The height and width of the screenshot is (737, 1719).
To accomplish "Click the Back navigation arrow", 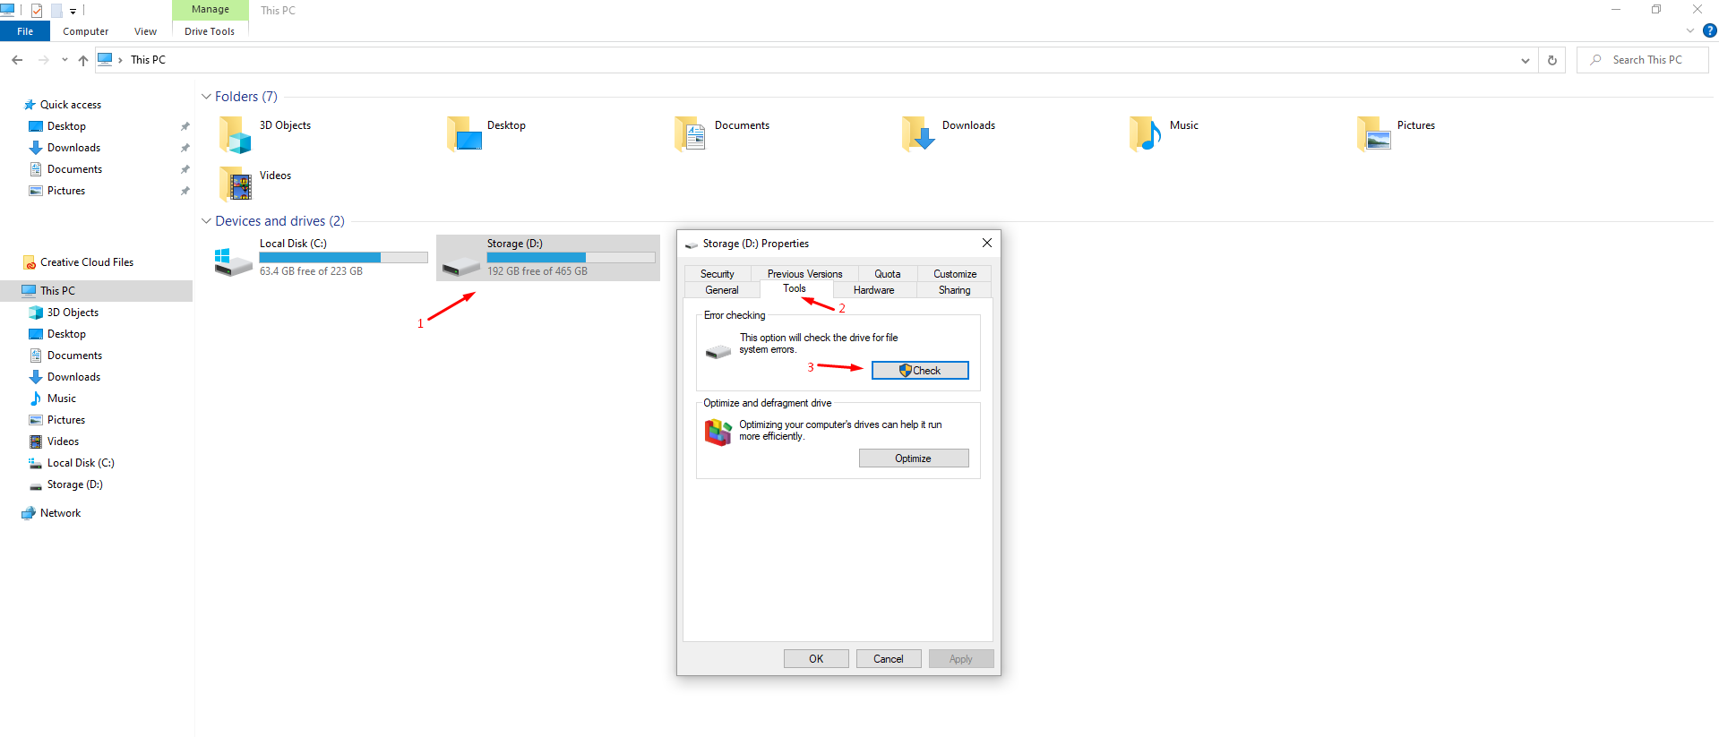I will tap(17, 60).
